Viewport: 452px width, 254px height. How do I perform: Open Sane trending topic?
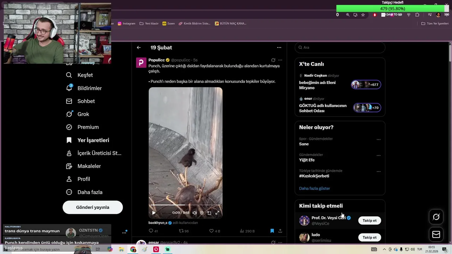(304, 144)
